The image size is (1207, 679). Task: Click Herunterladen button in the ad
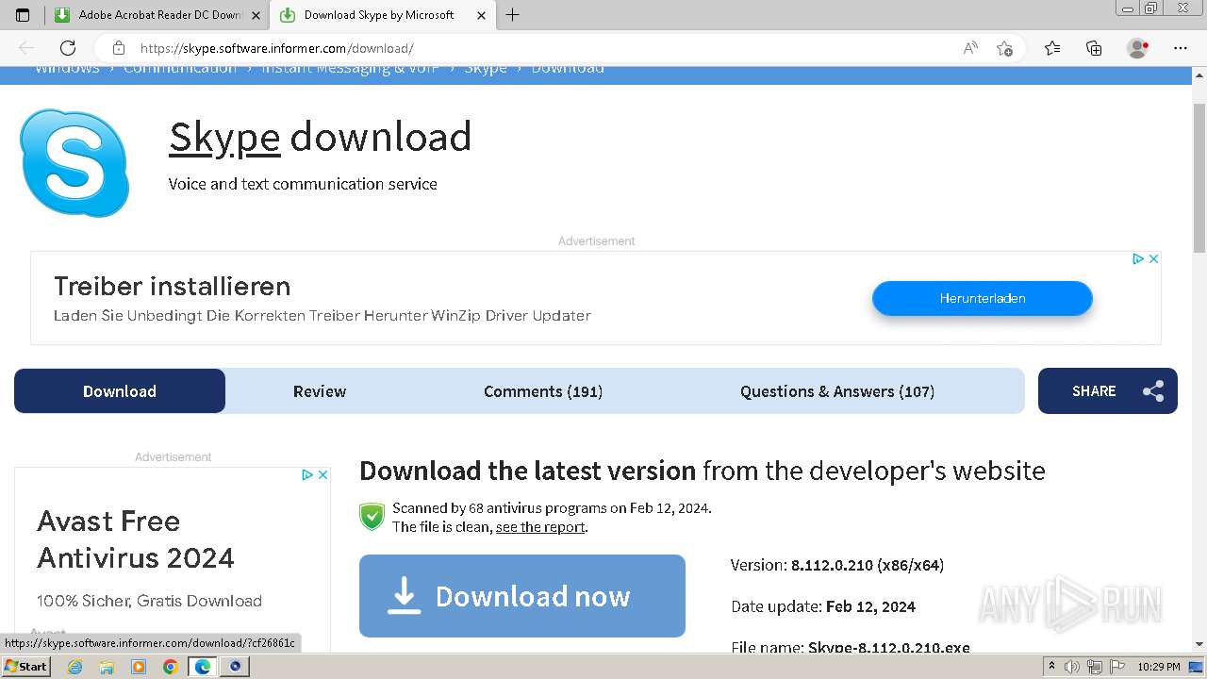[x=982, y=298]
